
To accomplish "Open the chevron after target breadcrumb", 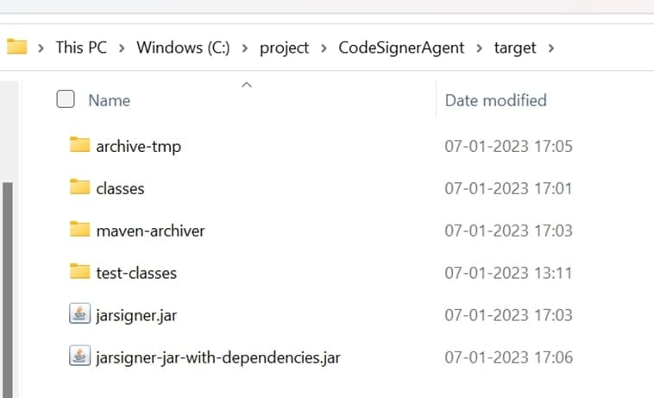I will pos(550,47).
